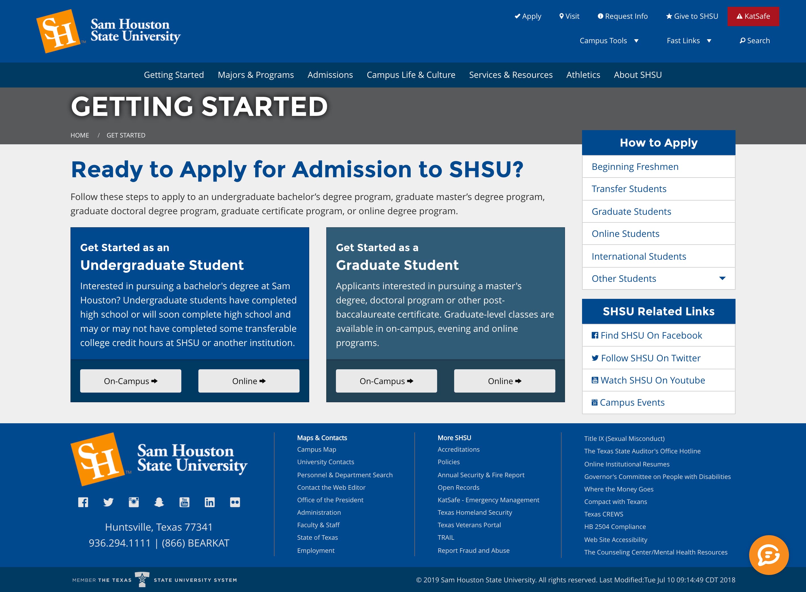
Task: Open Texas Veterans Portal
Action: point(469,525)
